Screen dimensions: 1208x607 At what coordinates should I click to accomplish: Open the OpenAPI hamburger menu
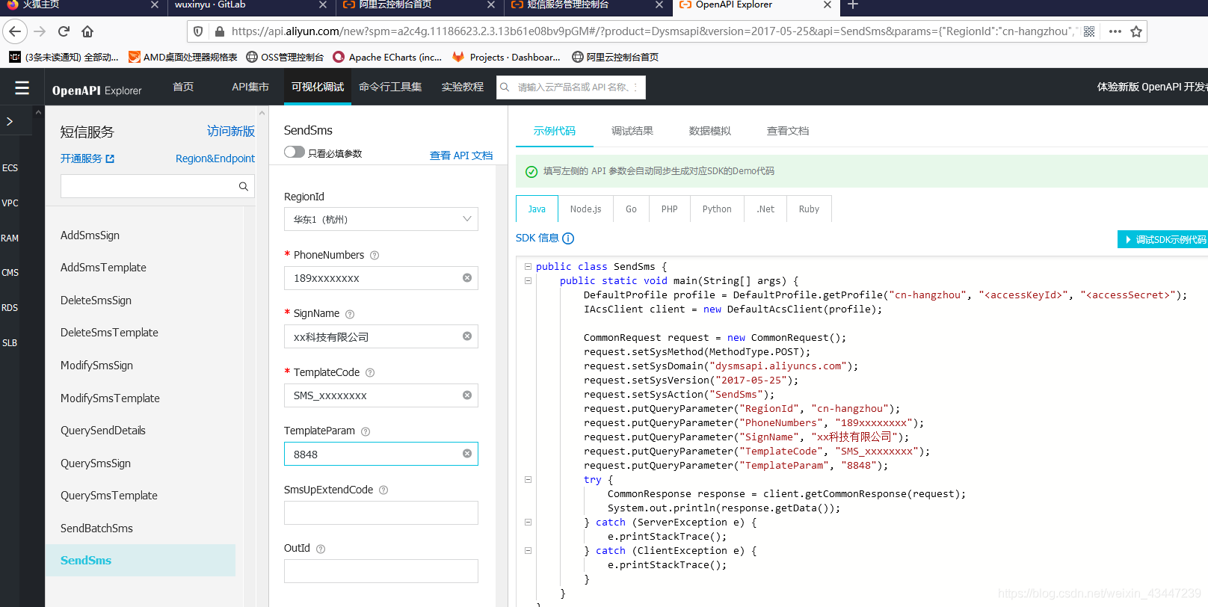[x=22, y=87]
